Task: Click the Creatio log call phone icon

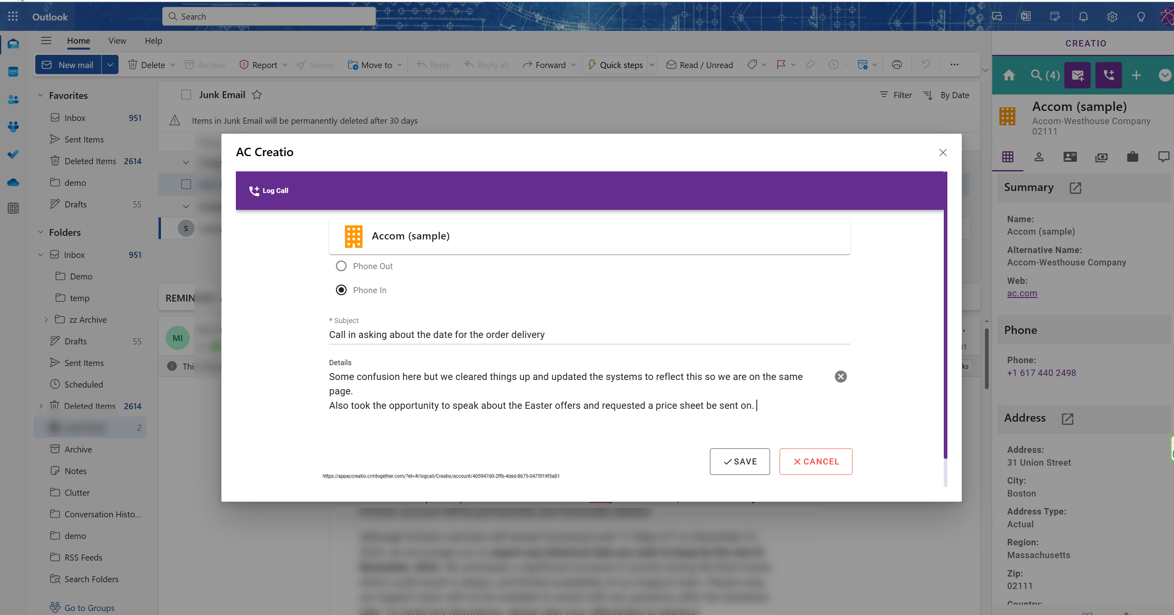Action: click(x=1109, y=75)
